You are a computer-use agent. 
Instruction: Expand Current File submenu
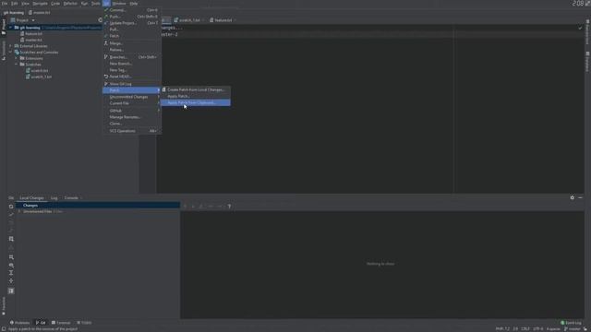coord(131,103)
